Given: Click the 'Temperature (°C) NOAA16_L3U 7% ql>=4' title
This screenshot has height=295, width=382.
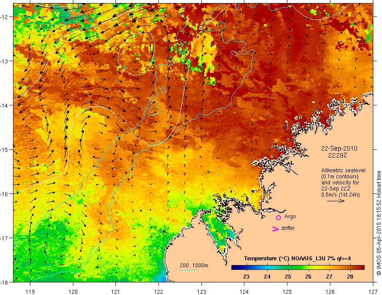Looking at the screenshot, I should pos(297,259).
